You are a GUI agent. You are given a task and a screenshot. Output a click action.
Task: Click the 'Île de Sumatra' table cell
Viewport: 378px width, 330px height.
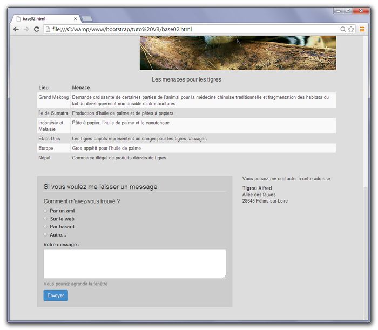click(x=54, y=113)
